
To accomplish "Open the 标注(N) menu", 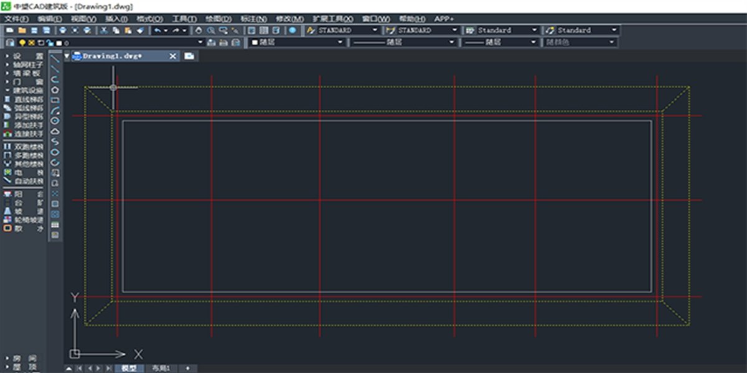I will pos(253,19).
